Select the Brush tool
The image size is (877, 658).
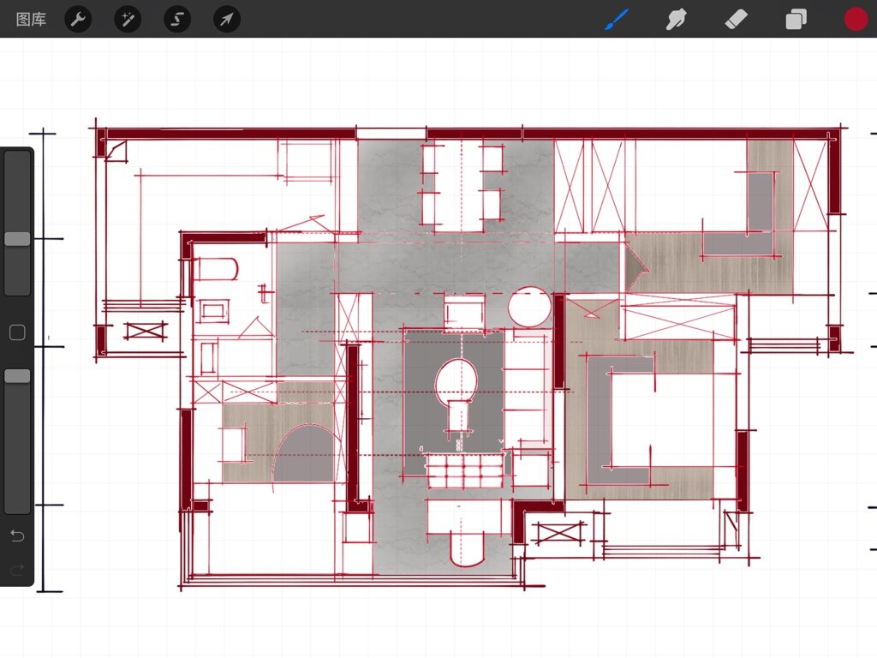(616, 19)
